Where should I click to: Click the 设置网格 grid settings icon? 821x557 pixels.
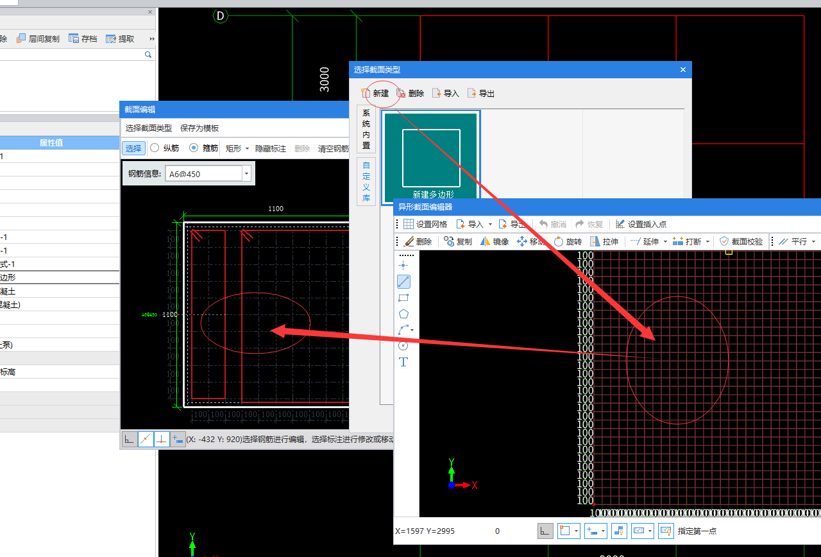(409, 224)
